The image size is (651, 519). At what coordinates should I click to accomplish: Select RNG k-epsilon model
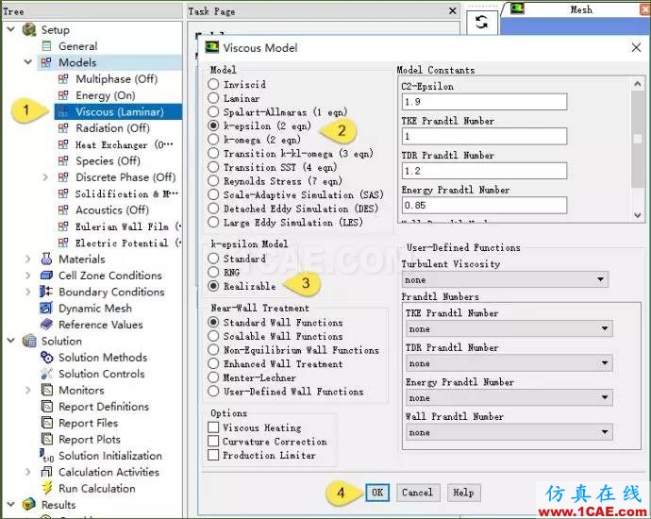[x=213, y=273]
